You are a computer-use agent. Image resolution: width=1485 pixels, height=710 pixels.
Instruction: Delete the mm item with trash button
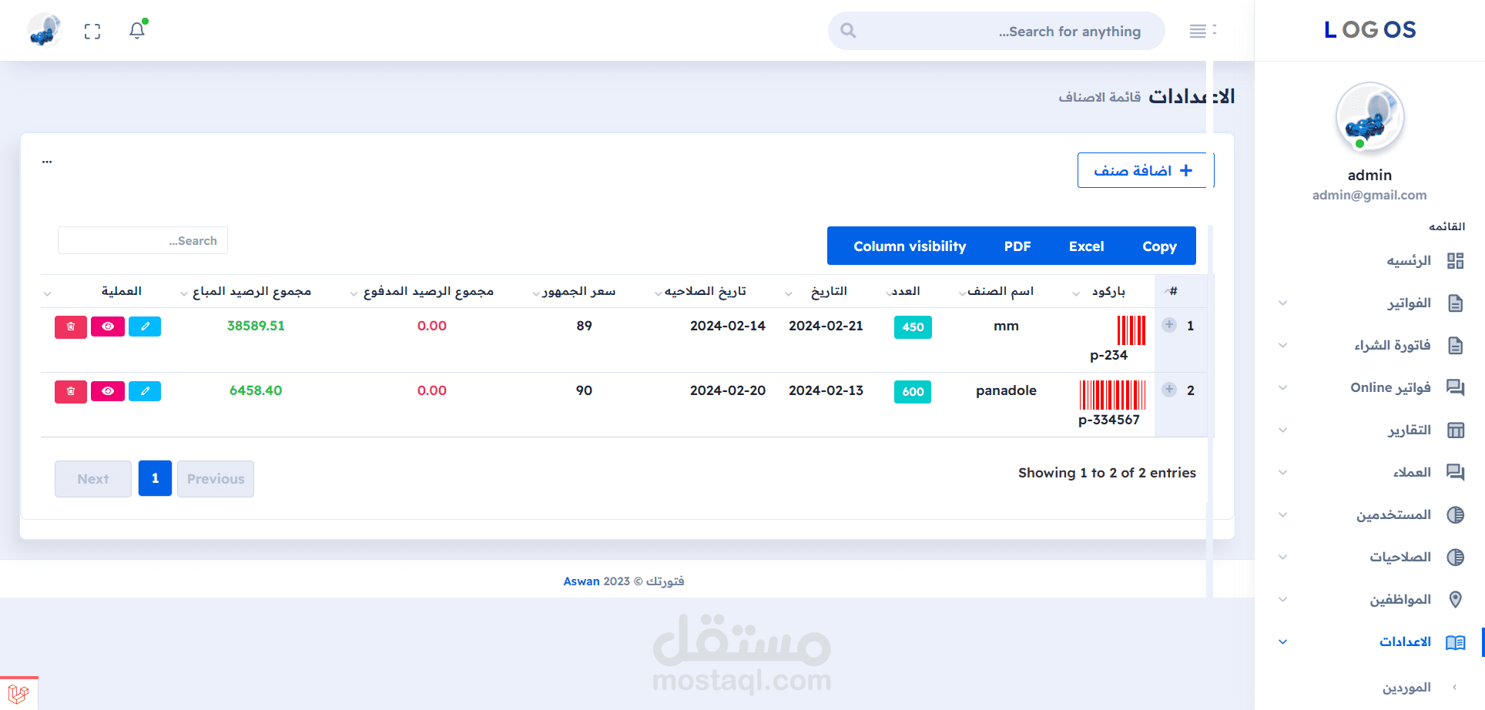click(71, 327)
